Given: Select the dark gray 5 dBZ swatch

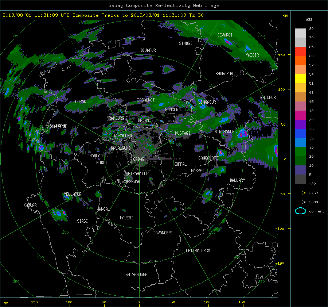Looking at the screenshot, I should click(300, 179).
